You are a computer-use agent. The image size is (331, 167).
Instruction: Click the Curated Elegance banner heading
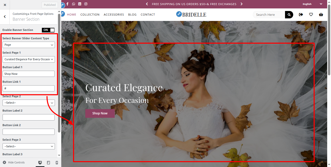[124, 88]
